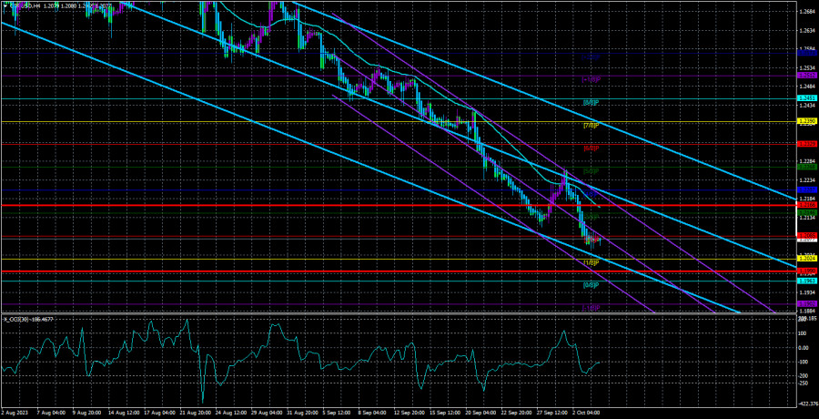Click the 1.2234 price scale value
The height and width of the screenshot is (419, 819).
807,180
